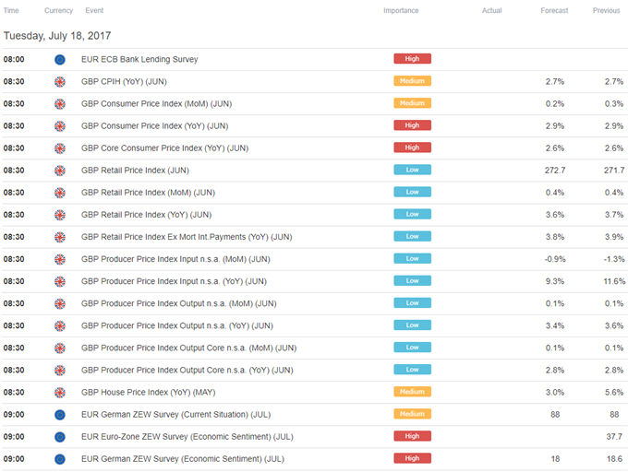Click the Forecast column header
Screen dimensions: 628x472
point(554,10)
